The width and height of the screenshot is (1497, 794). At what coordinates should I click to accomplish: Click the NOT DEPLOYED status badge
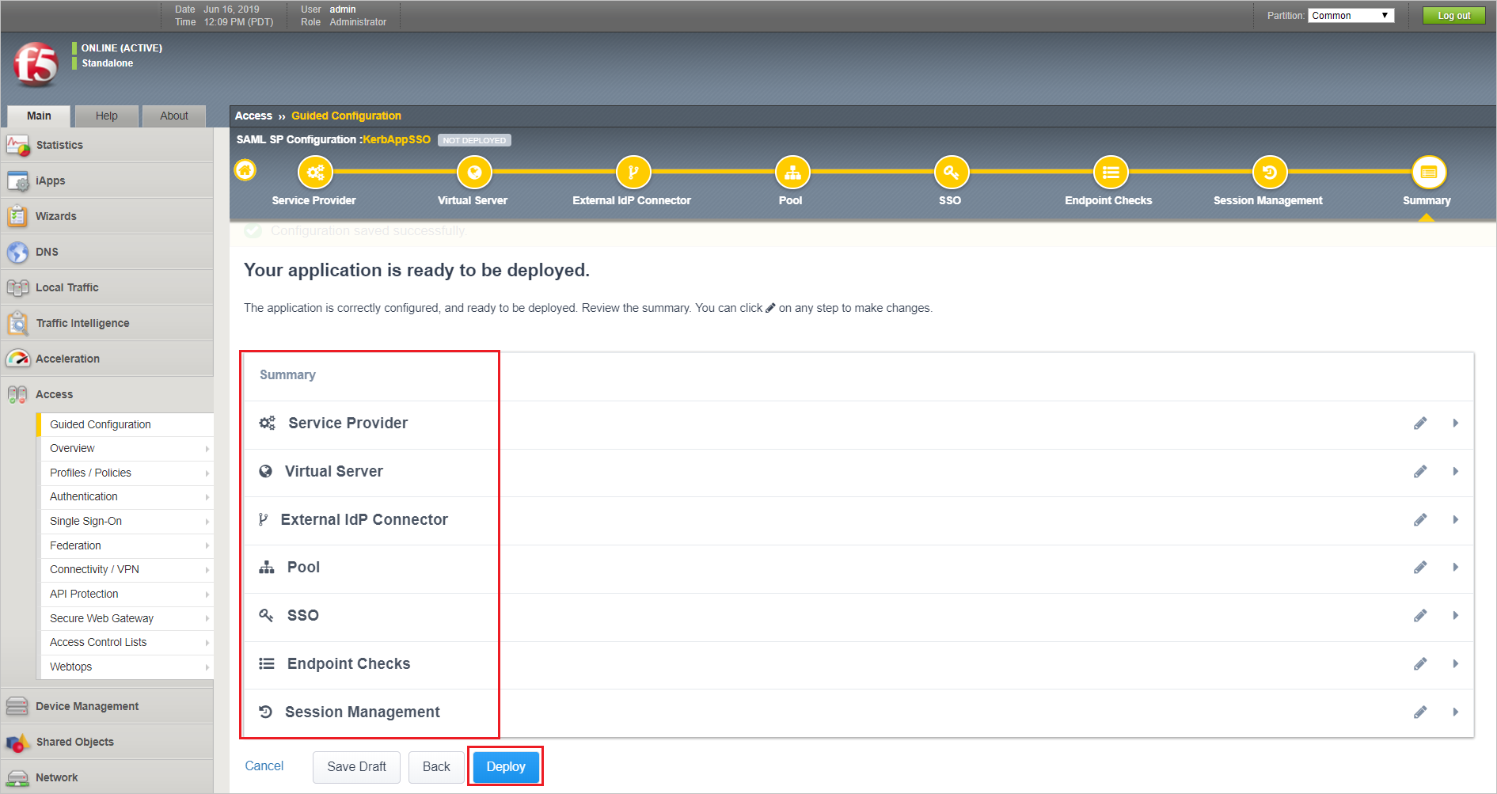pyautogui.click(x=474, y=140)
